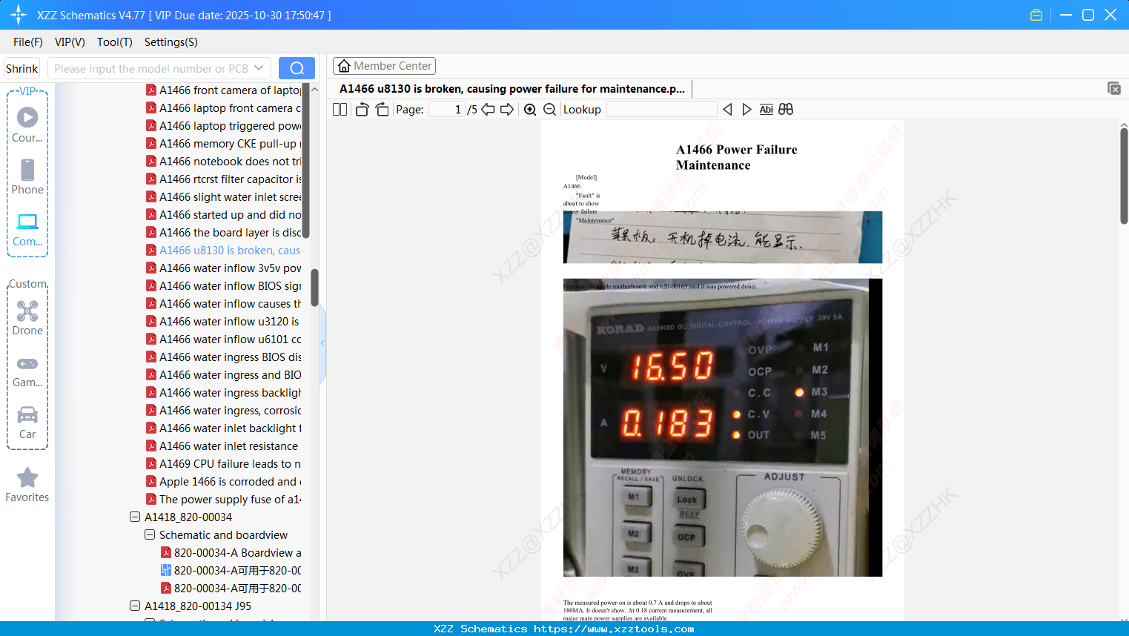The height and width of the screenshot is (636, 1129).
Task: Rotate page counterclockwise
Action: pyautogui.click(x=362, y=110)
